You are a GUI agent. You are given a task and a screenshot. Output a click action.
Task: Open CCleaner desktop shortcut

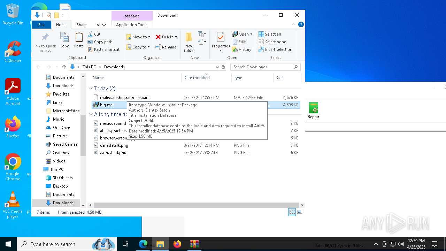[x=13, y=52]
